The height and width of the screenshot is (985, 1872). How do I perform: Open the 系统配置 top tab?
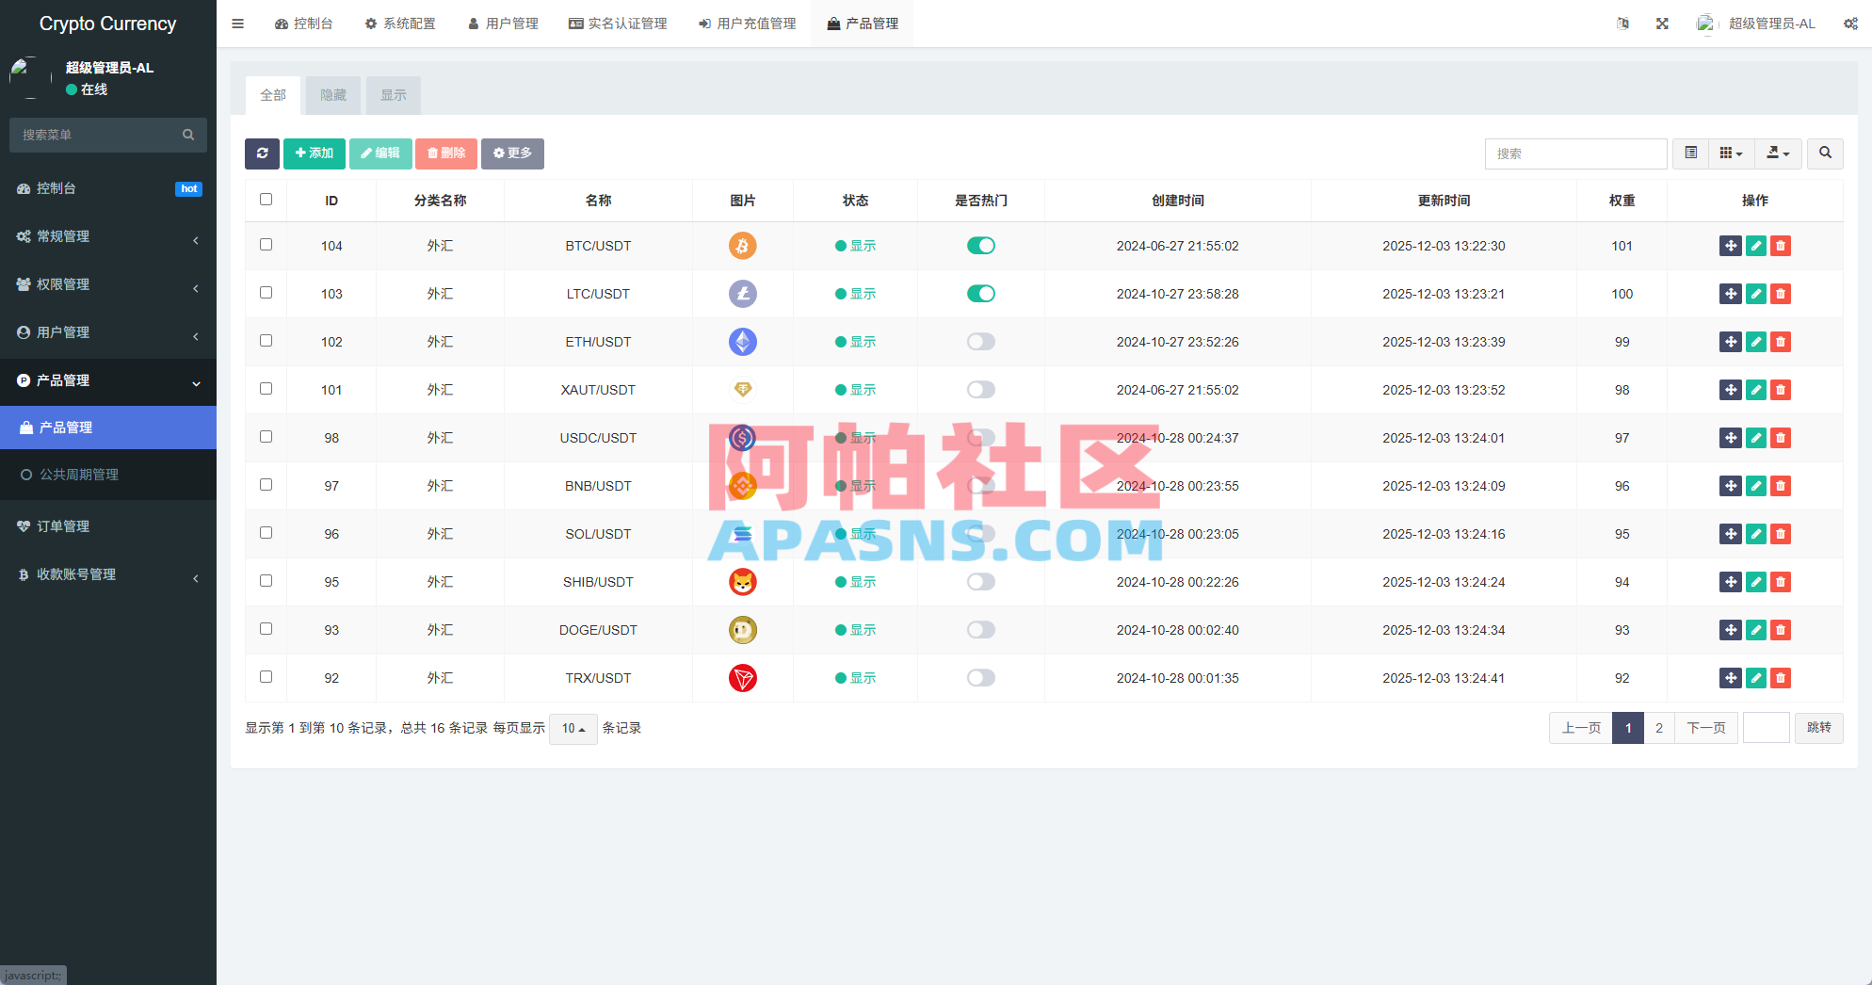point(400,24)
